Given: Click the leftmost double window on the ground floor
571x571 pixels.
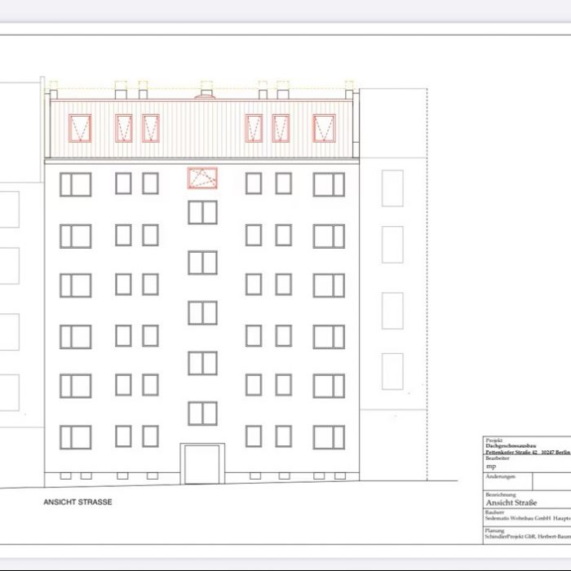Looking at the screenshot, I should 75,437.
